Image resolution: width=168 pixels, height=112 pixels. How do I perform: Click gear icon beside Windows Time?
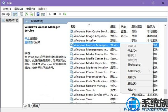72,99
